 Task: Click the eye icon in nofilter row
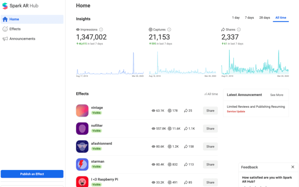coord(153,129)
